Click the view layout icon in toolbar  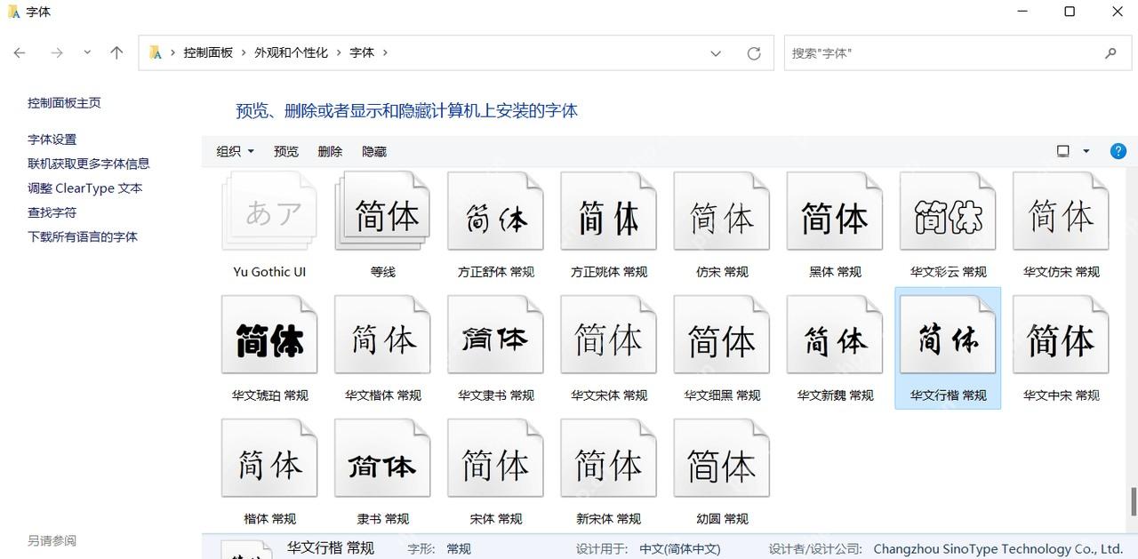(x=1062, y=151)
